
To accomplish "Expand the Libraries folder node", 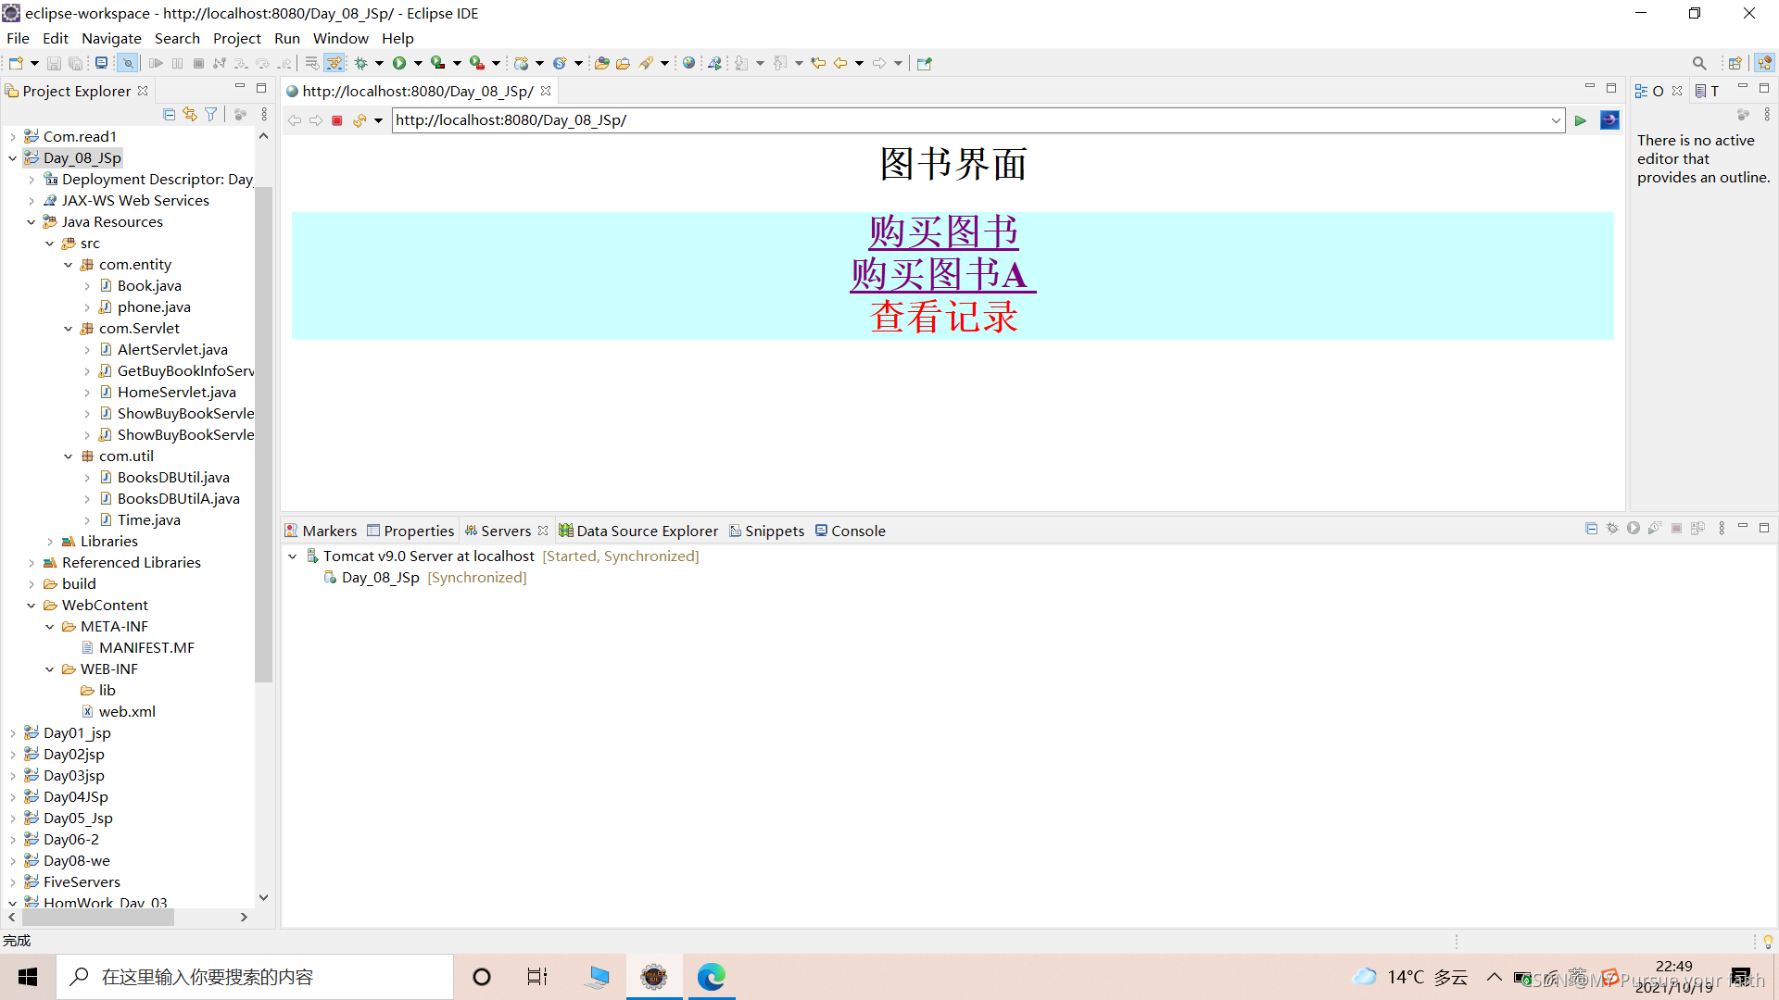I will [50, 542].
